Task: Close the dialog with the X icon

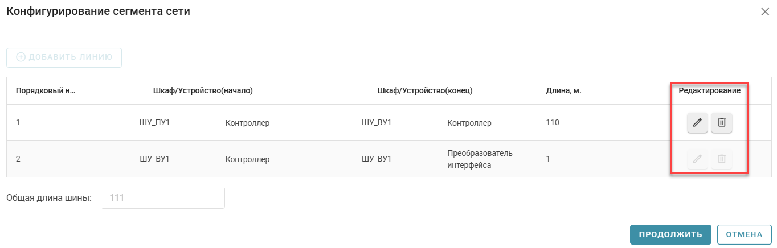Action: (765, 11)
